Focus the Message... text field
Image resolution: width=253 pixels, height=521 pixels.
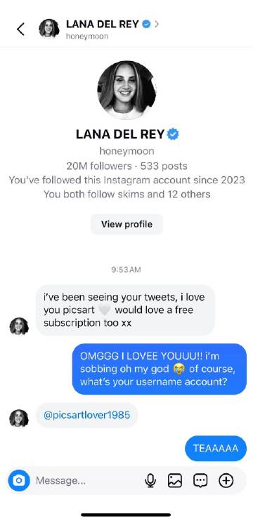coord(86,480)
